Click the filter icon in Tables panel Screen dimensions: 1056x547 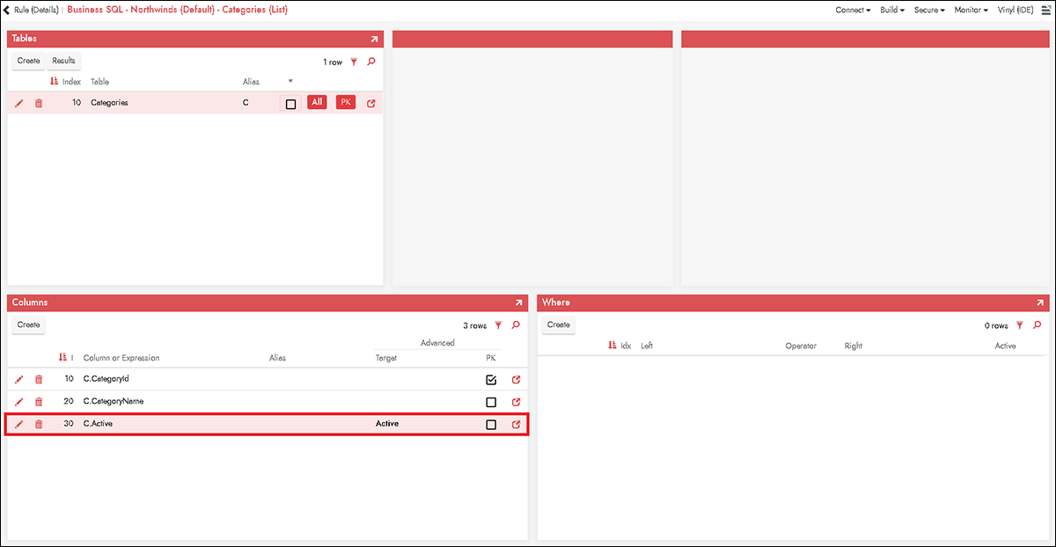tap(354, 62)
